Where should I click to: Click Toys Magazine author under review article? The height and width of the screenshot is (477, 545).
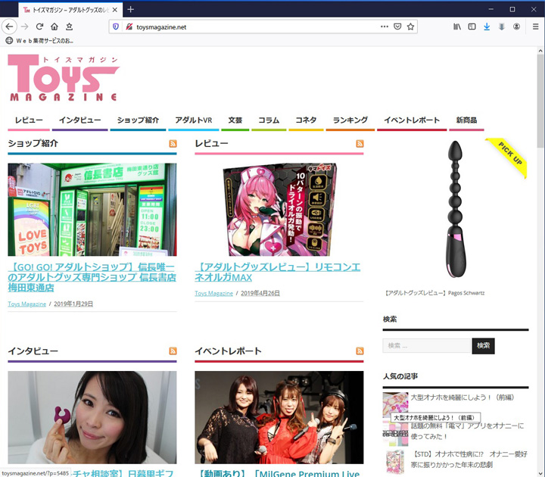pos(213,293)
